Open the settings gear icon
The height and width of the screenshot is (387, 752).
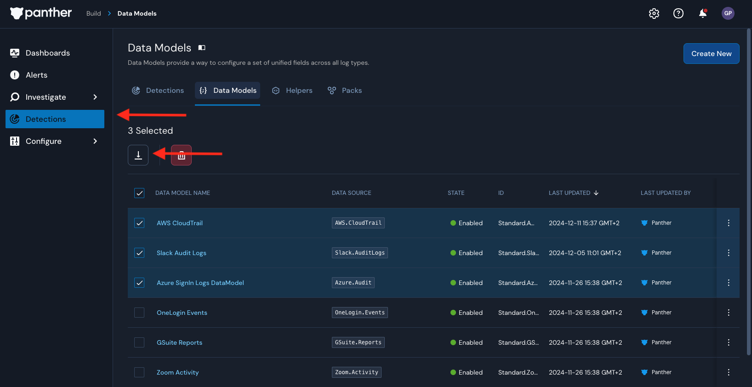pyautogui.click(x=654, y=13)
